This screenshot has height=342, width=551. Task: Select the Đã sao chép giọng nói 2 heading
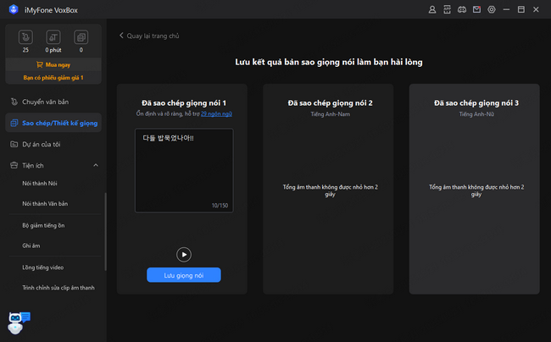click(330, 102)
